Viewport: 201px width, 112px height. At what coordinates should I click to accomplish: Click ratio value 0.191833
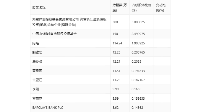(x=138, y=71)
